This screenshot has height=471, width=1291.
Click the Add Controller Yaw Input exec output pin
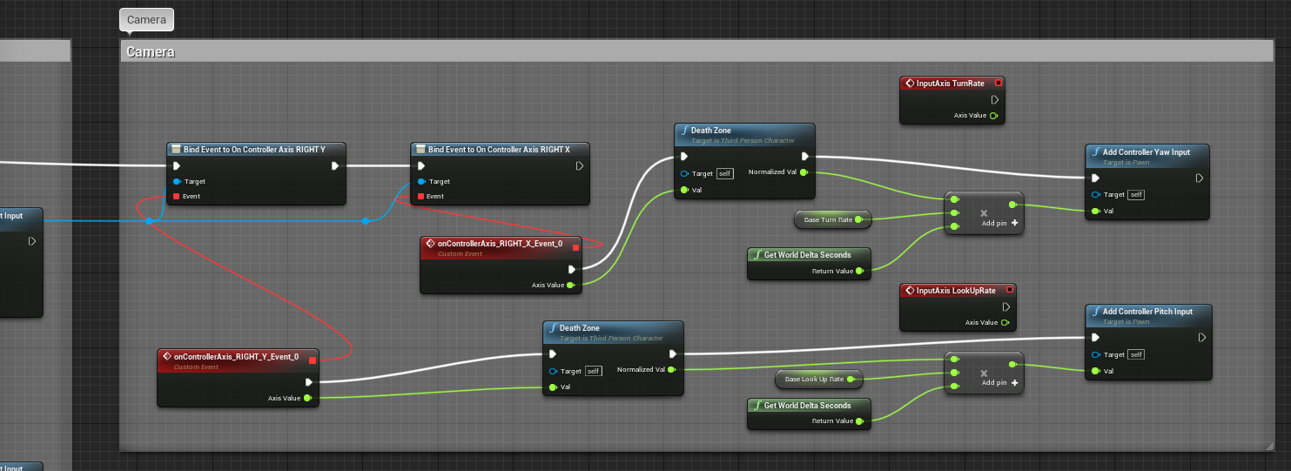click(x=1199, y=178)
